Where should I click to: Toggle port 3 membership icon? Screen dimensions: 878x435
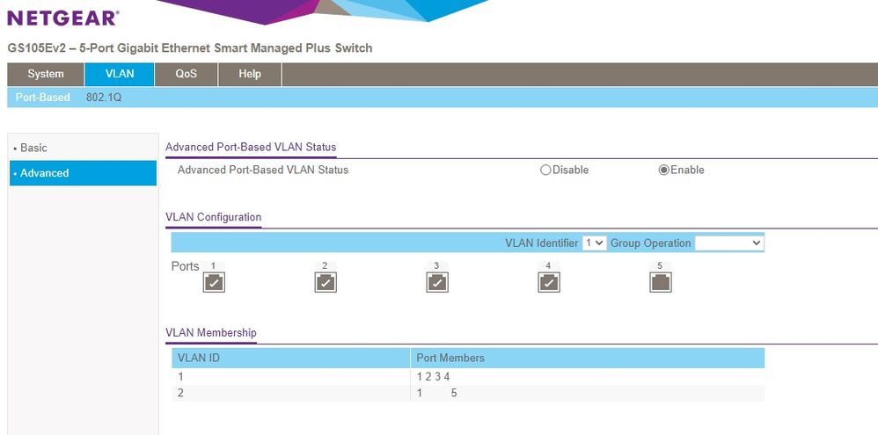pyautogui.click(x=436, y=282)
